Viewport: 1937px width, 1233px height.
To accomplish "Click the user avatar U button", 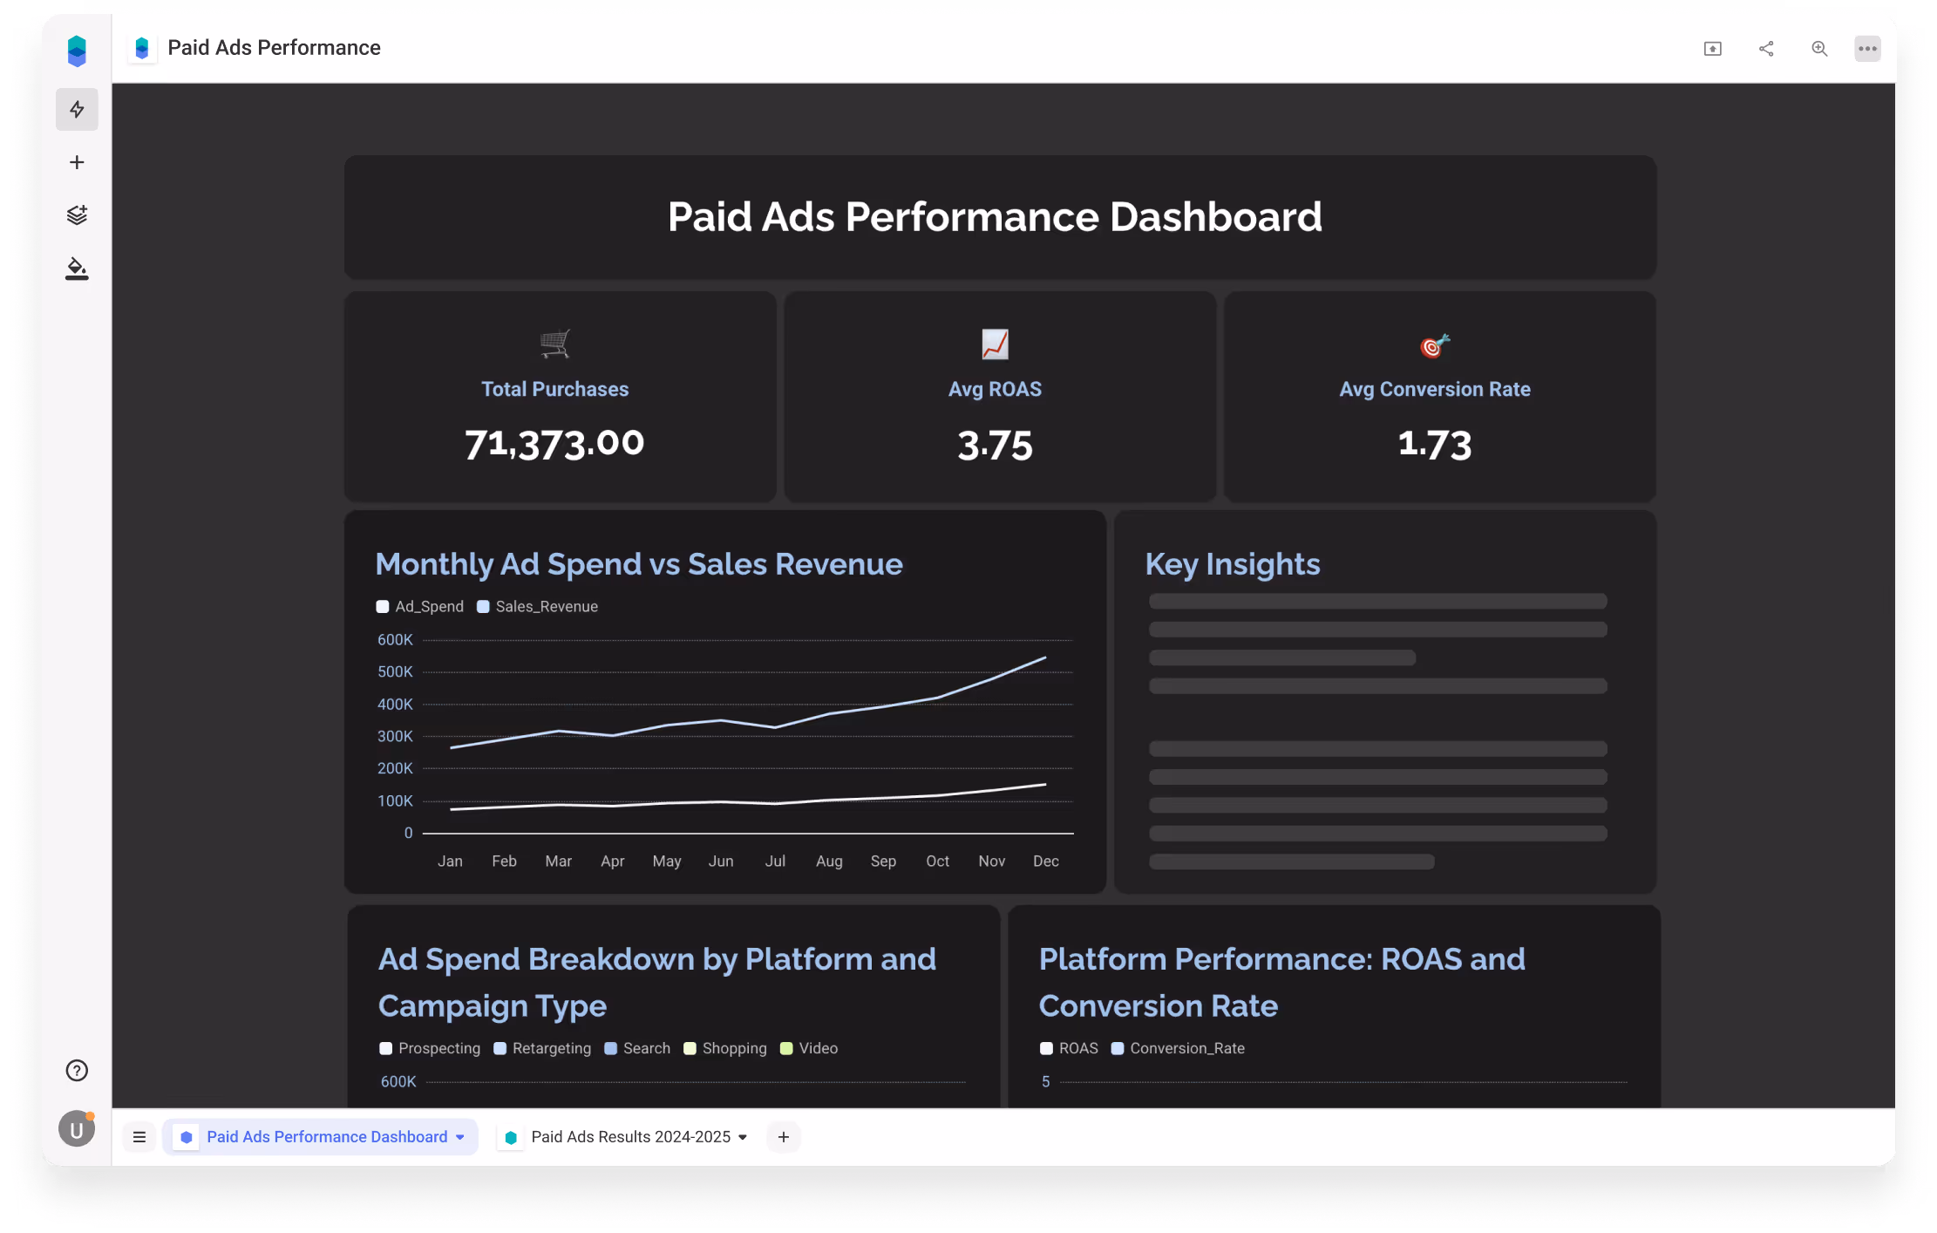I will (77, 1130).
